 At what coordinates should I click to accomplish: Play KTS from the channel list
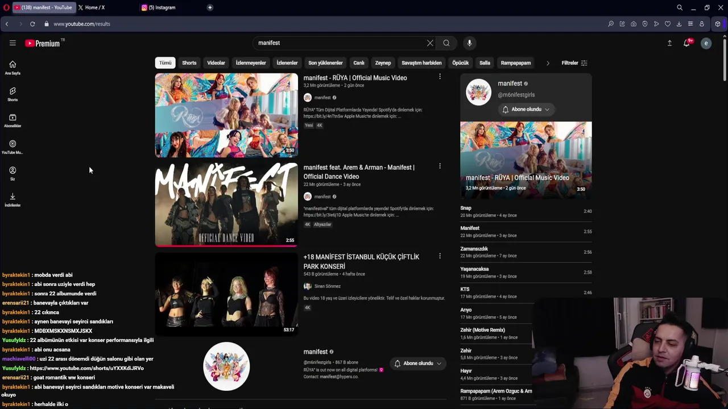526,293
